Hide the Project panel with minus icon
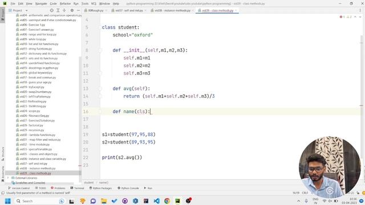 78,10
